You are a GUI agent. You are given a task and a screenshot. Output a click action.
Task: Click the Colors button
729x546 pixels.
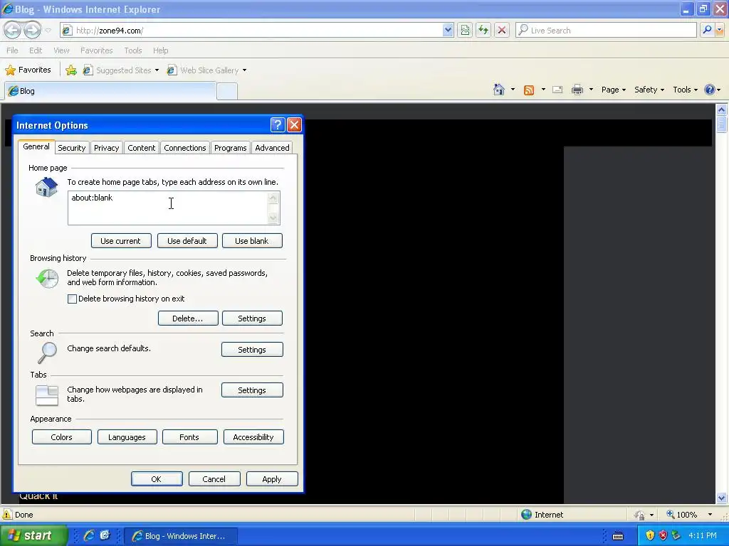(x=62, y=437)
